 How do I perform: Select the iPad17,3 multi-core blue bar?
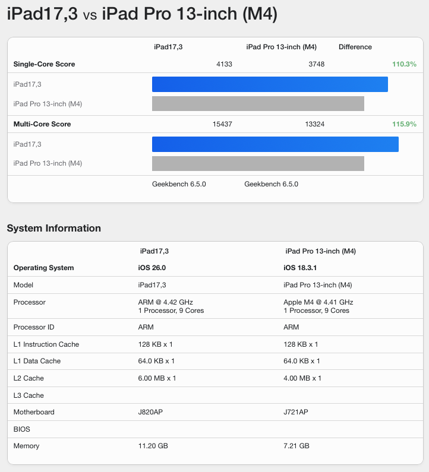[275, 144]
